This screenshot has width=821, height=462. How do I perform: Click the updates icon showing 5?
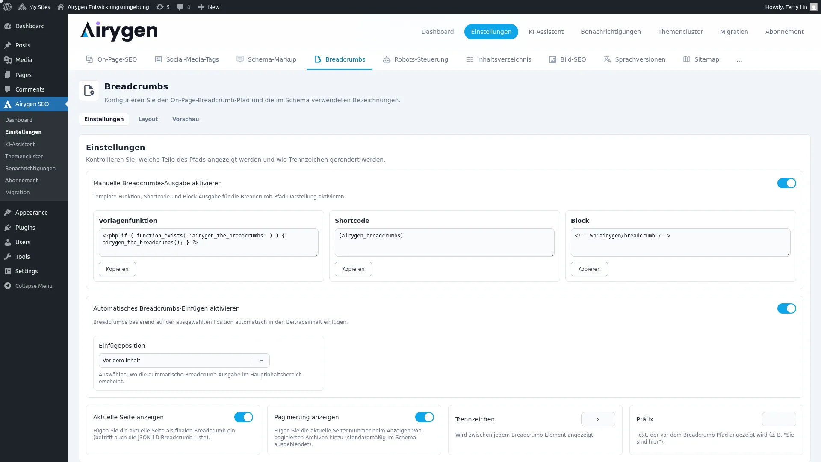click(x=160, y=7)
